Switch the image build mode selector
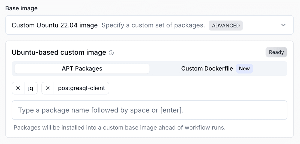This screenshot has width=300, height=144. tap(207, 68)
